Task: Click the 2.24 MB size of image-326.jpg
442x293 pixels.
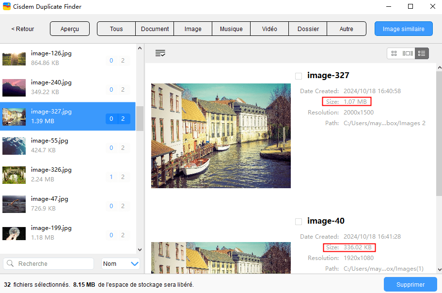Action: [43, 179]
